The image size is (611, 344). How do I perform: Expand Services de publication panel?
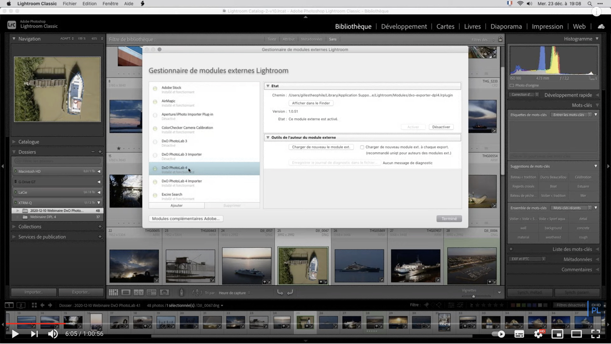[14, 237]
